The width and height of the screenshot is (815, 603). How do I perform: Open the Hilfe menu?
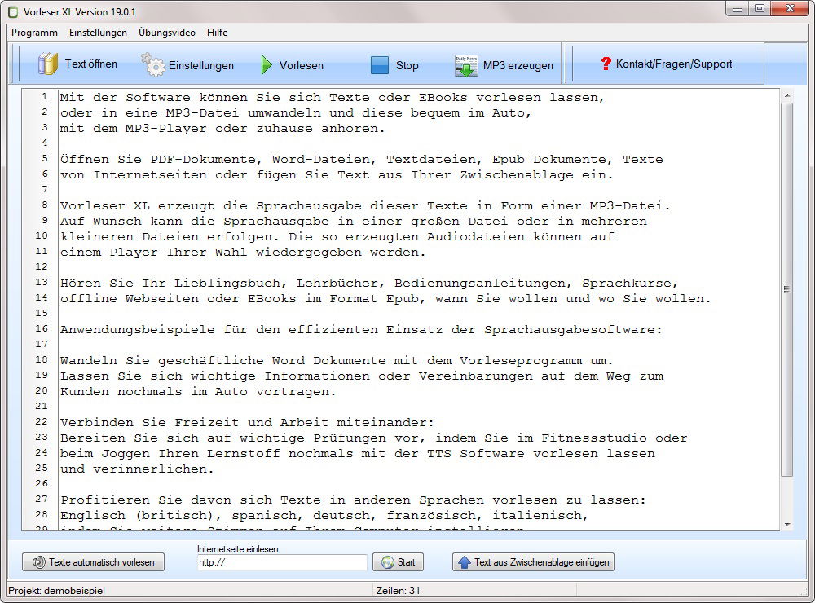pos(218,33)
